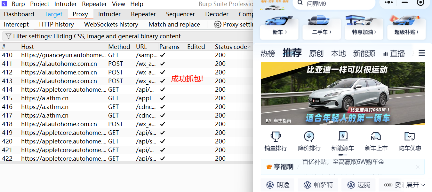The image size is (432, 192).
Task: Sort by the Params column header
Action: point(172,47)
